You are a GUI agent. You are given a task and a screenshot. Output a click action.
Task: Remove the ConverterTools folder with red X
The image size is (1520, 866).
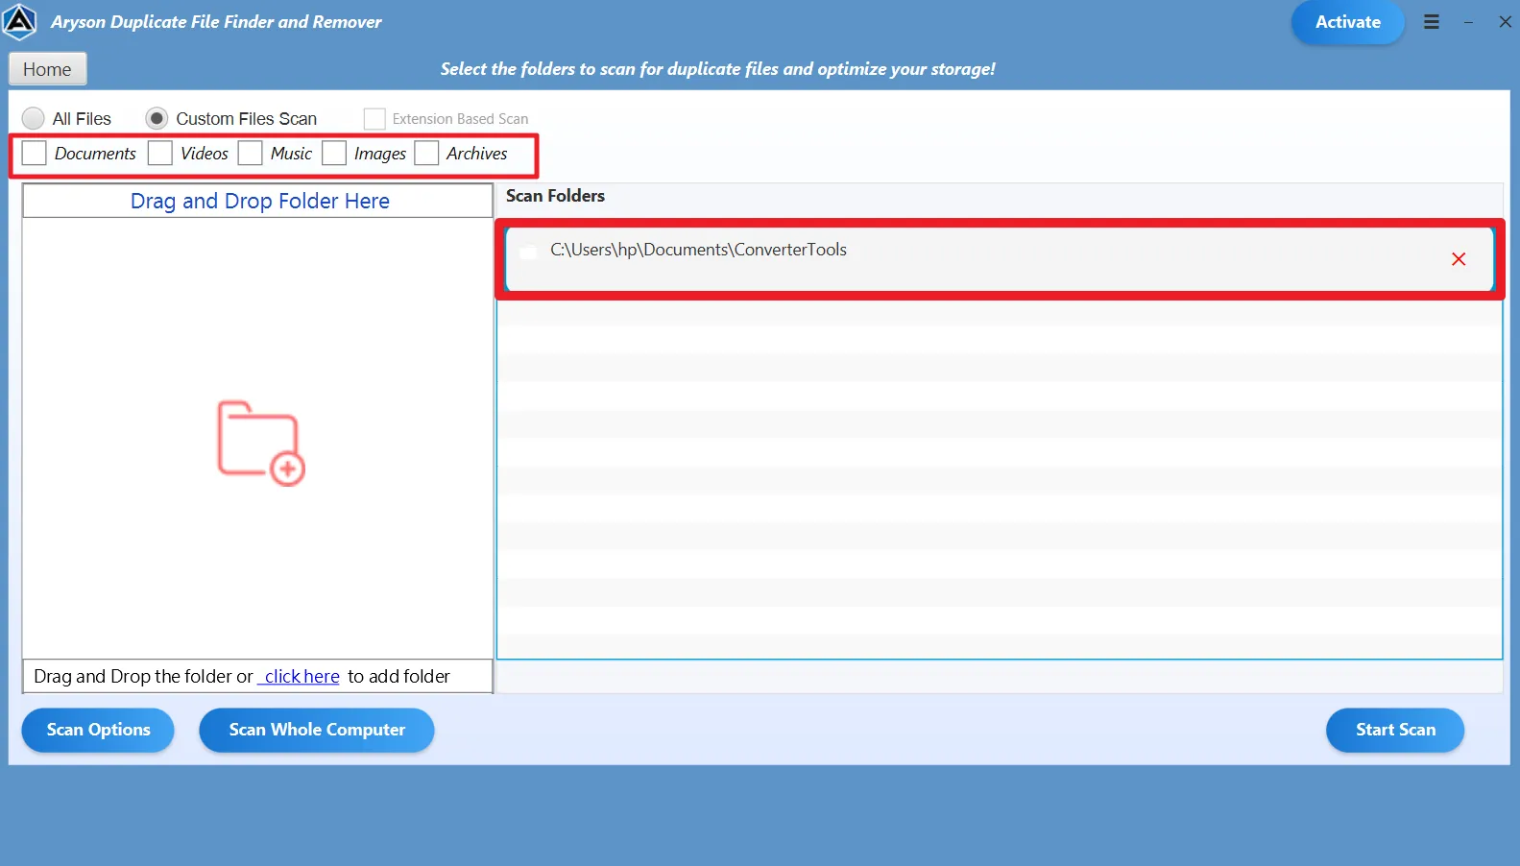coord(1458,259)
